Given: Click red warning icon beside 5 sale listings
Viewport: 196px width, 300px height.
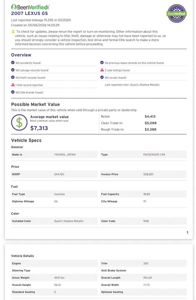Looking at the screenshot, I should [x=102, y=70].
